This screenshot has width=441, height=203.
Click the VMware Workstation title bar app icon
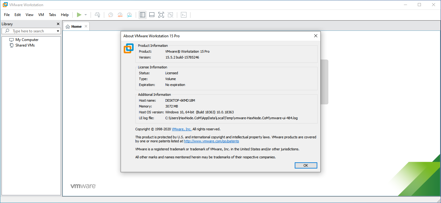point(5,5)
